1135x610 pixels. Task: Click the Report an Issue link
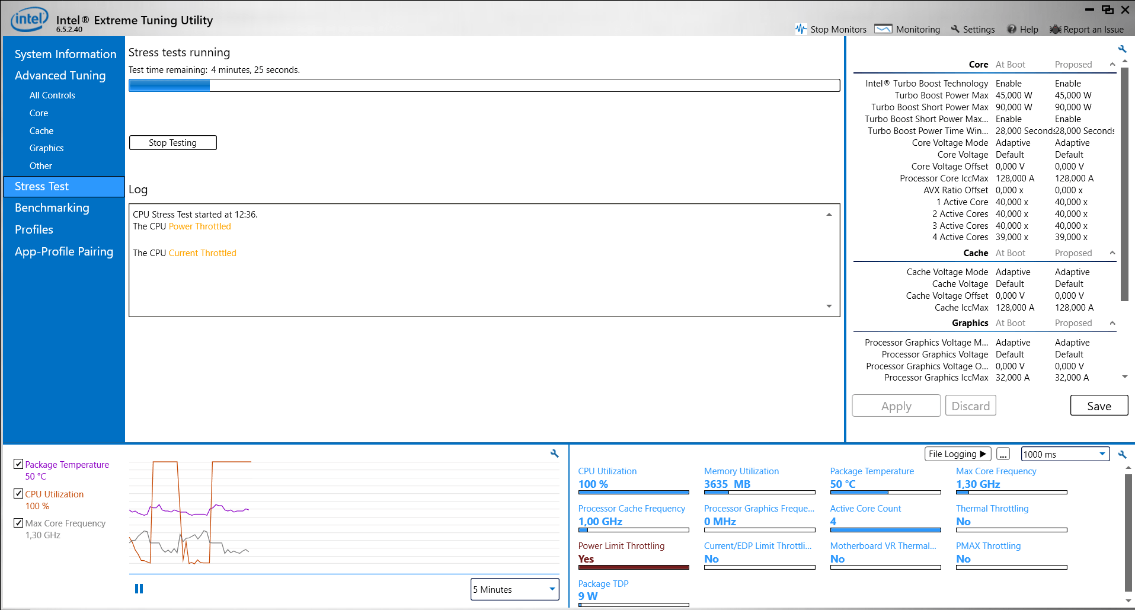(1094, 30)
